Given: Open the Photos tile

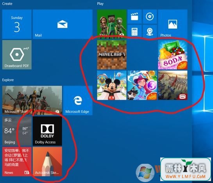Looking at the screenshot, I should click(x=173, y=24).
